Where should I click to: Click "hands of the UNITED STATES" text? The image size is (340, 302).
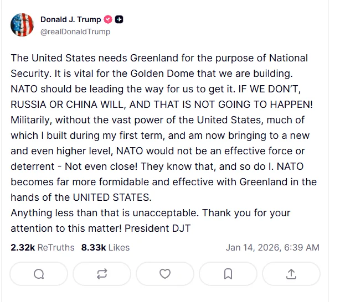tap(81, 197)
